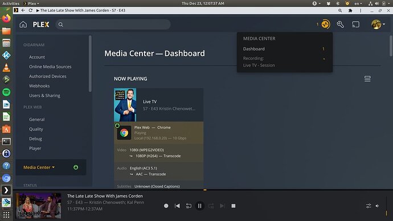Click the volume speaker icon

point(377,206)
